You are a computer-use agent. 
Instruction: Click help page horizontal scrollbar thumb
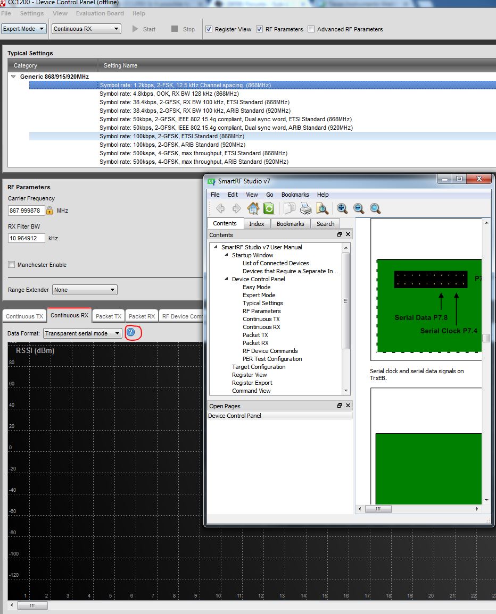coord(378,509)
